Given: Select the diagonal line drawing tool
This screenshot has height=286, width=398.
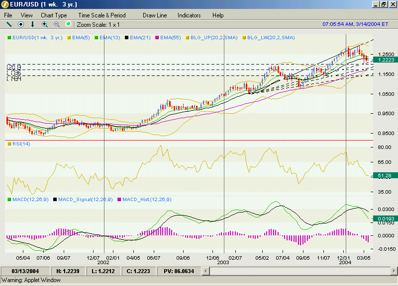Looking at the screenshot, I should tap(8, 24).
